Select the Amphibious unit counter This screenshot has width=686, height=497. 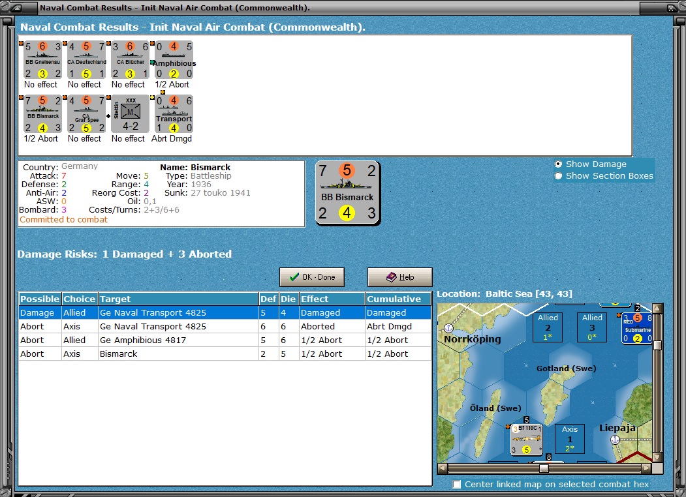click(174, 60)
